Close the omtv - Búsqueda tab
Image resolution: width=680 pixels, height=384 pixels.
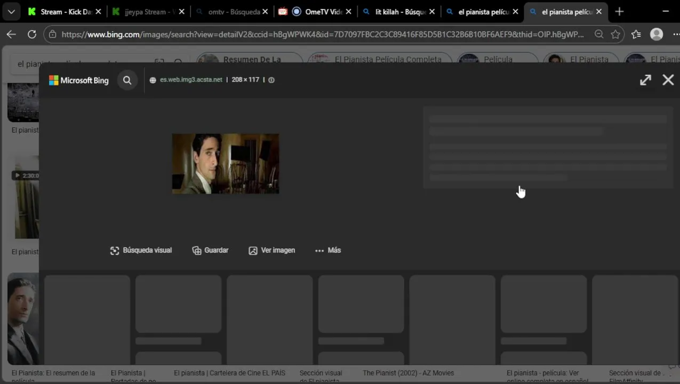pos(265,12)
